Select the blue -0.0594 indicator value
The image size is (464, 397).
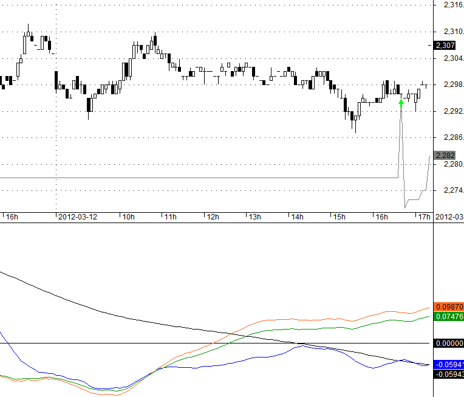[449, 364]
